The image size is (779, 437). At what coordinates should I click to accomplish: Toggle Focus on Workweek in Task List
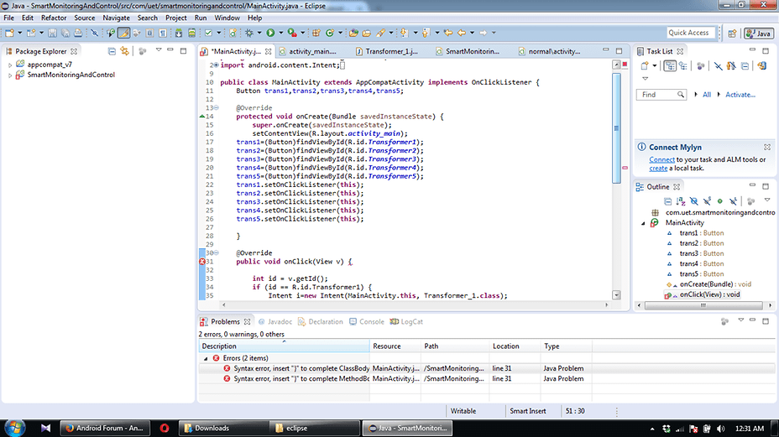click(x=700, y=65)
